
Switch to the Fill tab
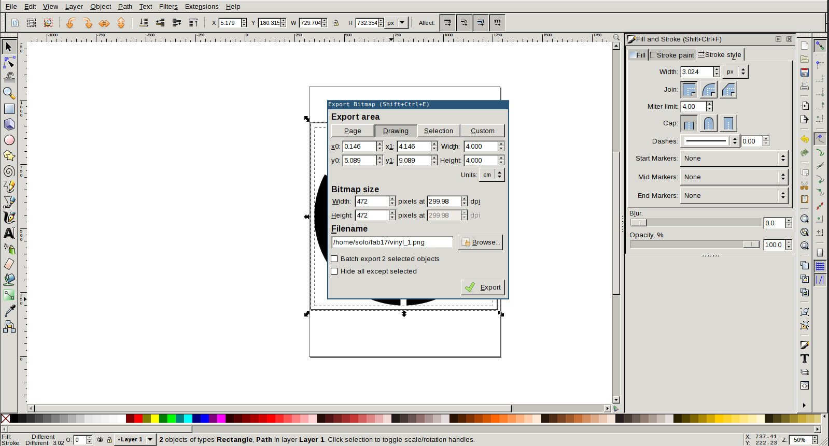pos(638,55)
